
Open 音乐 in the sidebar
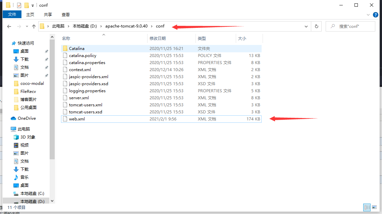click(x=21, y=177)
